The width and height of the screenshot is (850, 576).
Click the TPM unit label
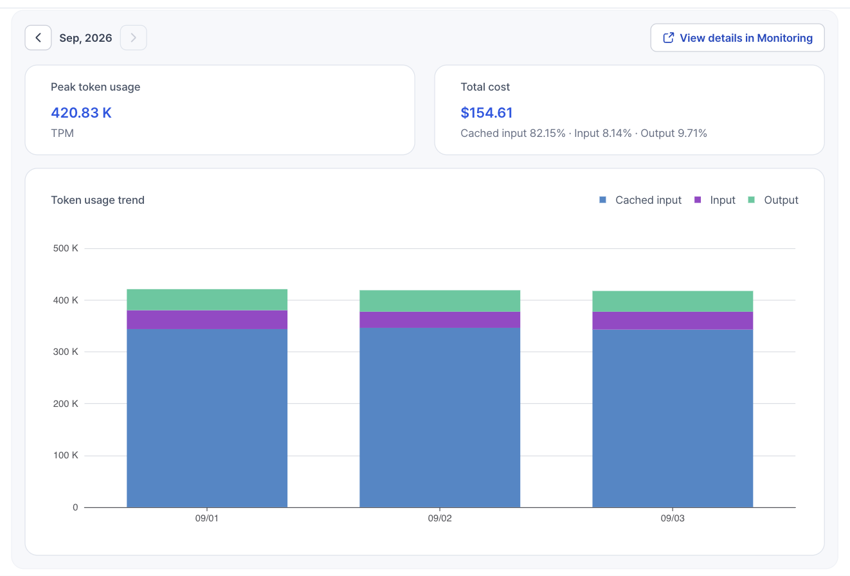[x=62, y=133]
